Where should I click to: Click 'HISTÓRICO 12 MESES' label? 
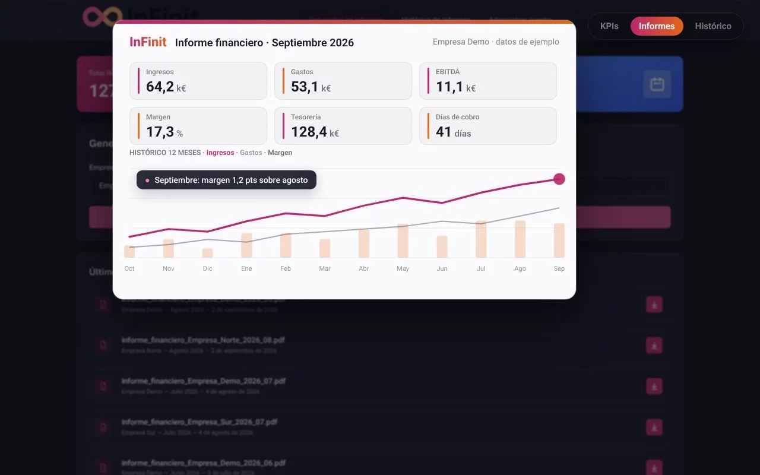(x=165, y=153)
